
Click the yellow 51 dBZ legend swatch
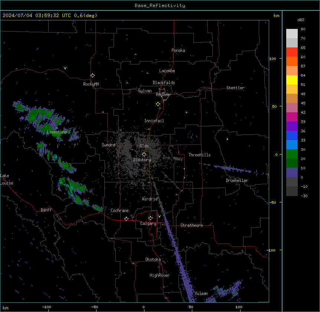click(x=292, y=80)
